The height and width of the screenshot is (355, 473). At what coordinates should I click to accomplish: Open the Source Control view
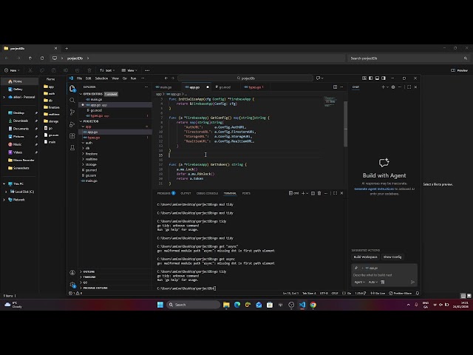(72, 112)
